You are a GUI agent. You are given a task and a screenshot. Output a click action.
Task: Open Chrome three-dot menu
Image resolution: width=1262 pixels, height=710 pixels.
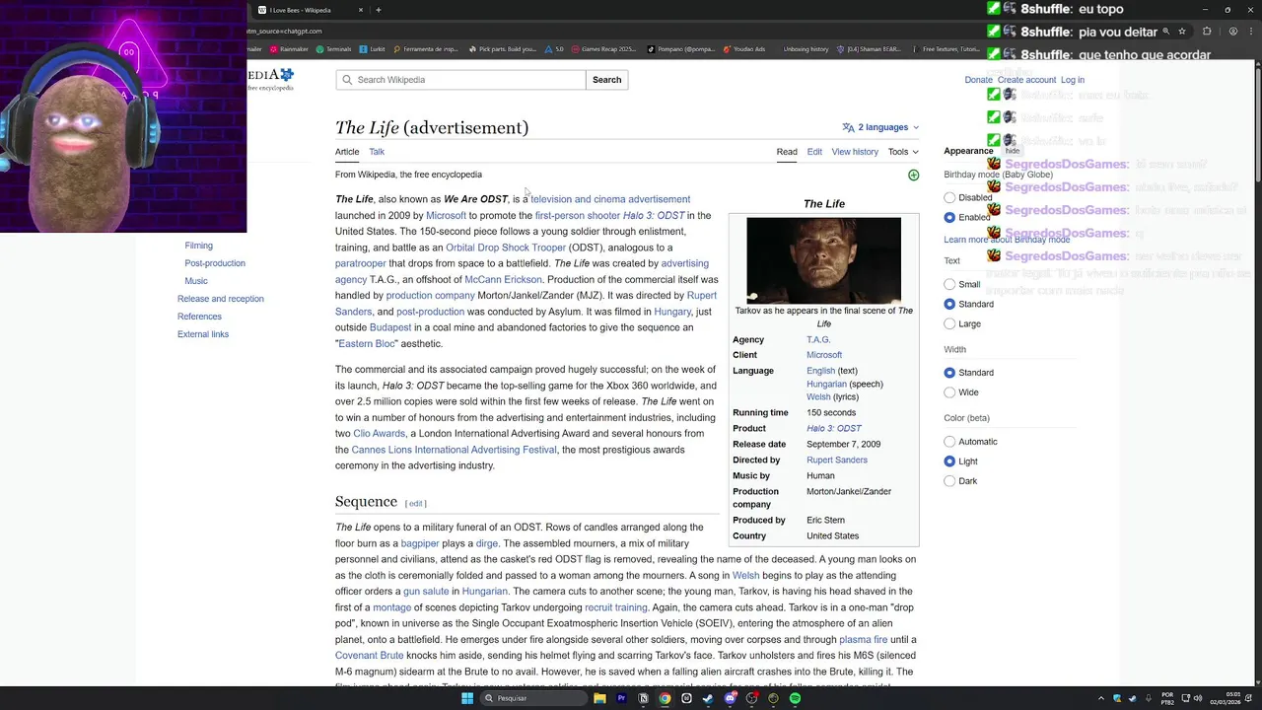(1252, 31)
